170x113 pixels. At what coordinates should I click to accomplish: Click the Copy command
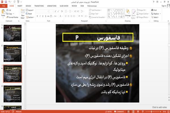9,14
